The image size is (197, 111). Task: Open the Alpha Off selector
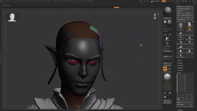pyautogui.click(x=167, y=86)
